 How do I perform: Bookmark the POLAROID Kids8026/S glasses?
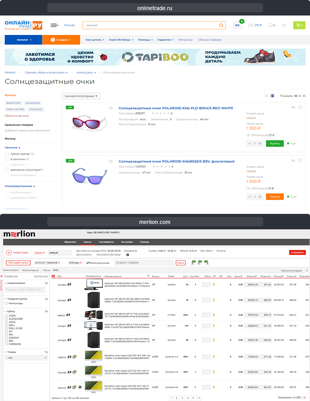coord(301,161)
